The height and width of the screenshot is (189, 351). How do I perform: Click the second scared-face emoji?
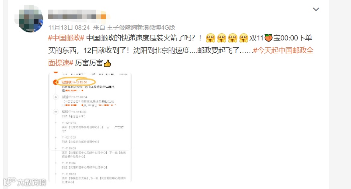coord(221,38)
